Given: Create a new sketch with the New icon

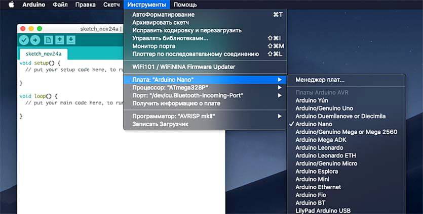Looking at the screenshot, I should click(48, 40).
